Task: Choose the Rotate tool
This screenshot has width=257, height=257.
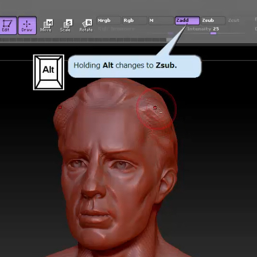Action: [x=86, y=25]
